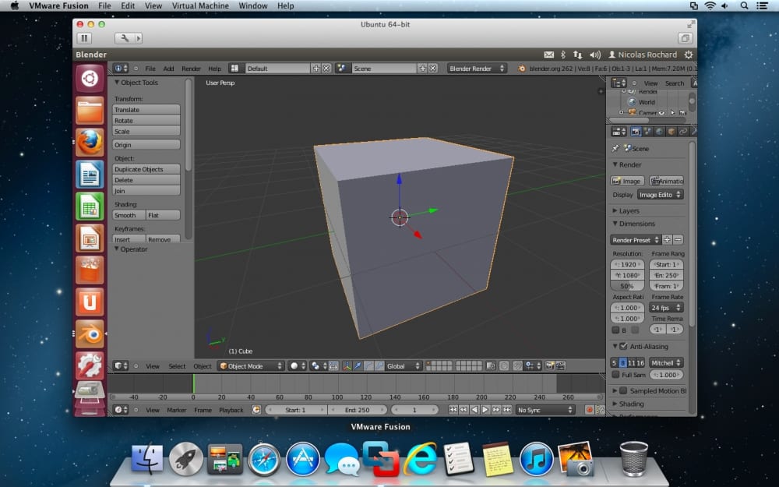Screen dimensions: 779x487
Task: Click the pin icon beside Scene
Action: 615,148
